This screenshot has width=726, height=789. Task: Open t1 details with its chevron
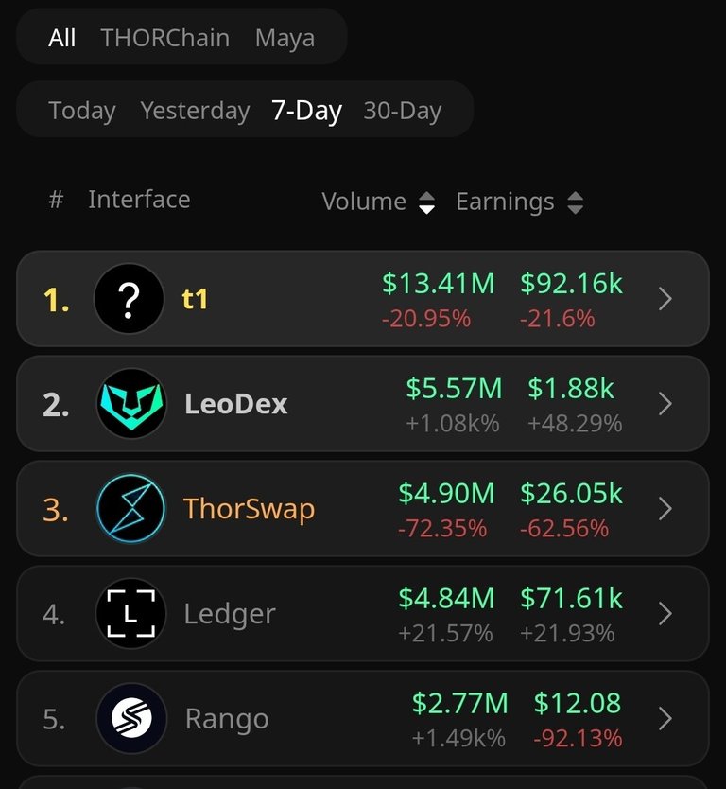pos(665,299)
